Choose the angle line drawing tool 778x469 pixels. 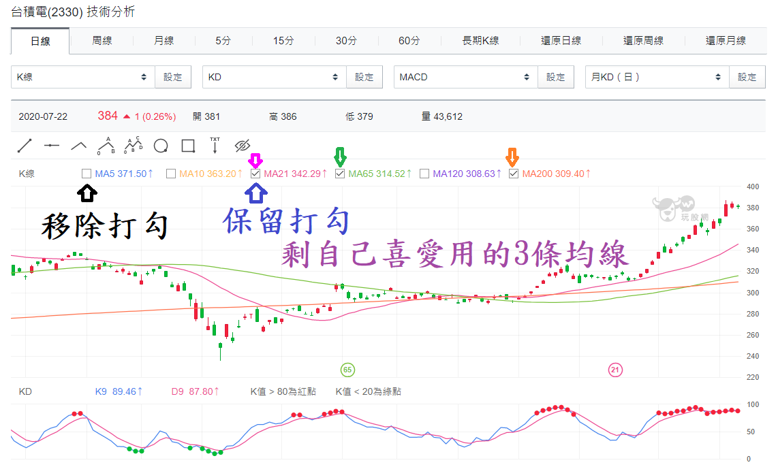coord(78,145)
